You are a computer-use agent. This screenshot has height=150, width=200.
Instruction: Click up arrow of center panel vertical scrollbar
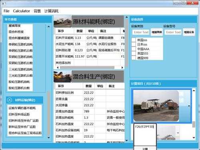[x=126, y=17]
